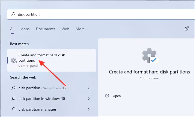Expand the More filter dropdown
The height and width of the screenshot is (117, 195).
coord(82,29)
